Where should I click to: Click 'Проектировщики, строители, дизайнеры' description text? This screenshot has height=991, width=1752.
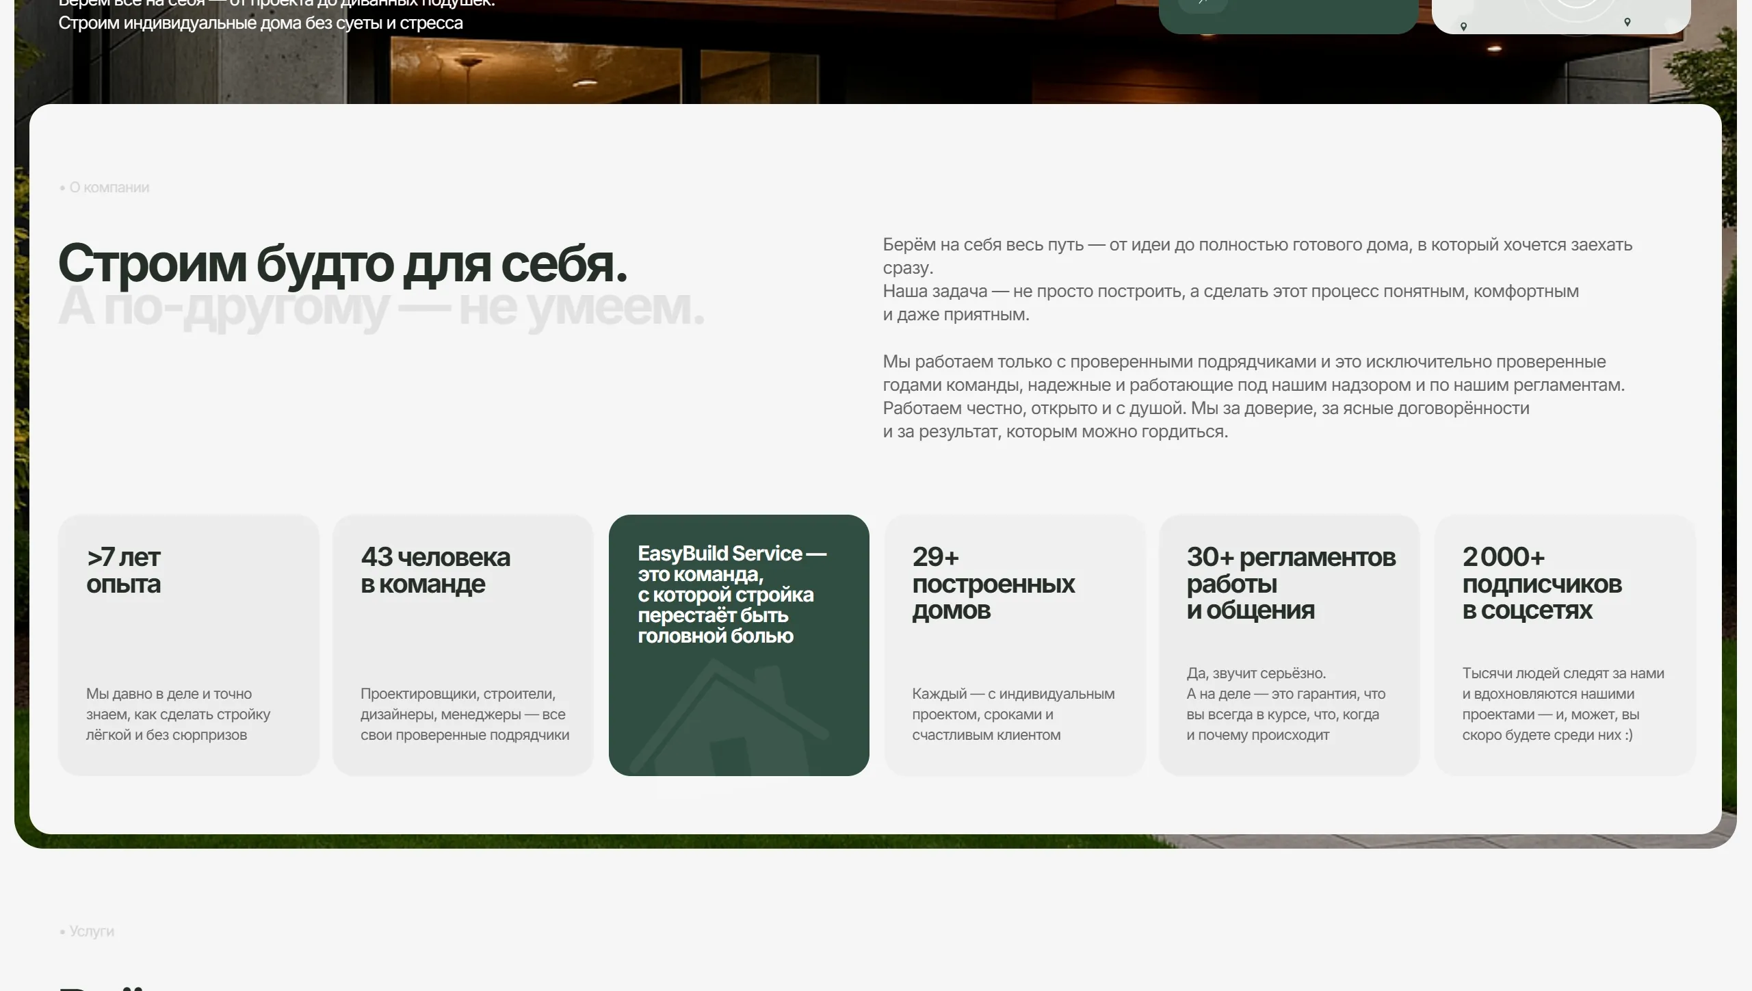[465, 714]
